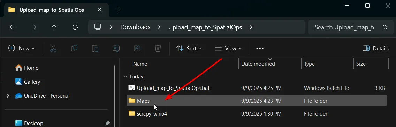396x127 pixels.
Task: Expand OneDrive - Personal in the sidebar
Action: [8, 95]
